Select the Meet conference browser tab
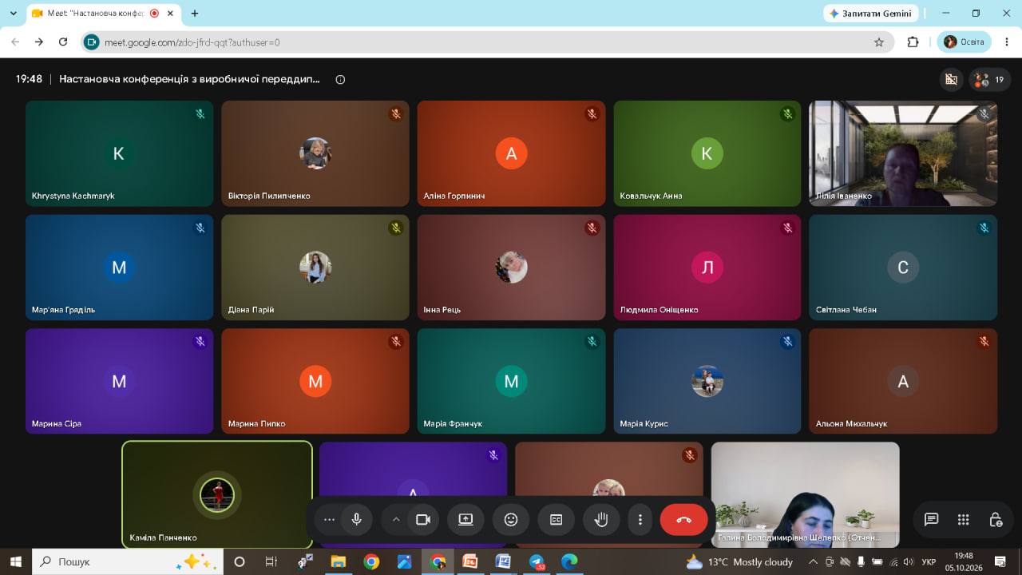The width and height of the screenshot is (1022, 575). point(104,14)
